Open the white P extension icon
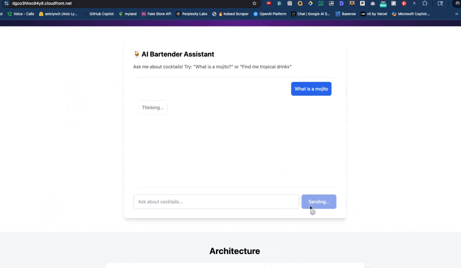The height and width of the screenshot is (268, 461). click(x=362, y=3)
